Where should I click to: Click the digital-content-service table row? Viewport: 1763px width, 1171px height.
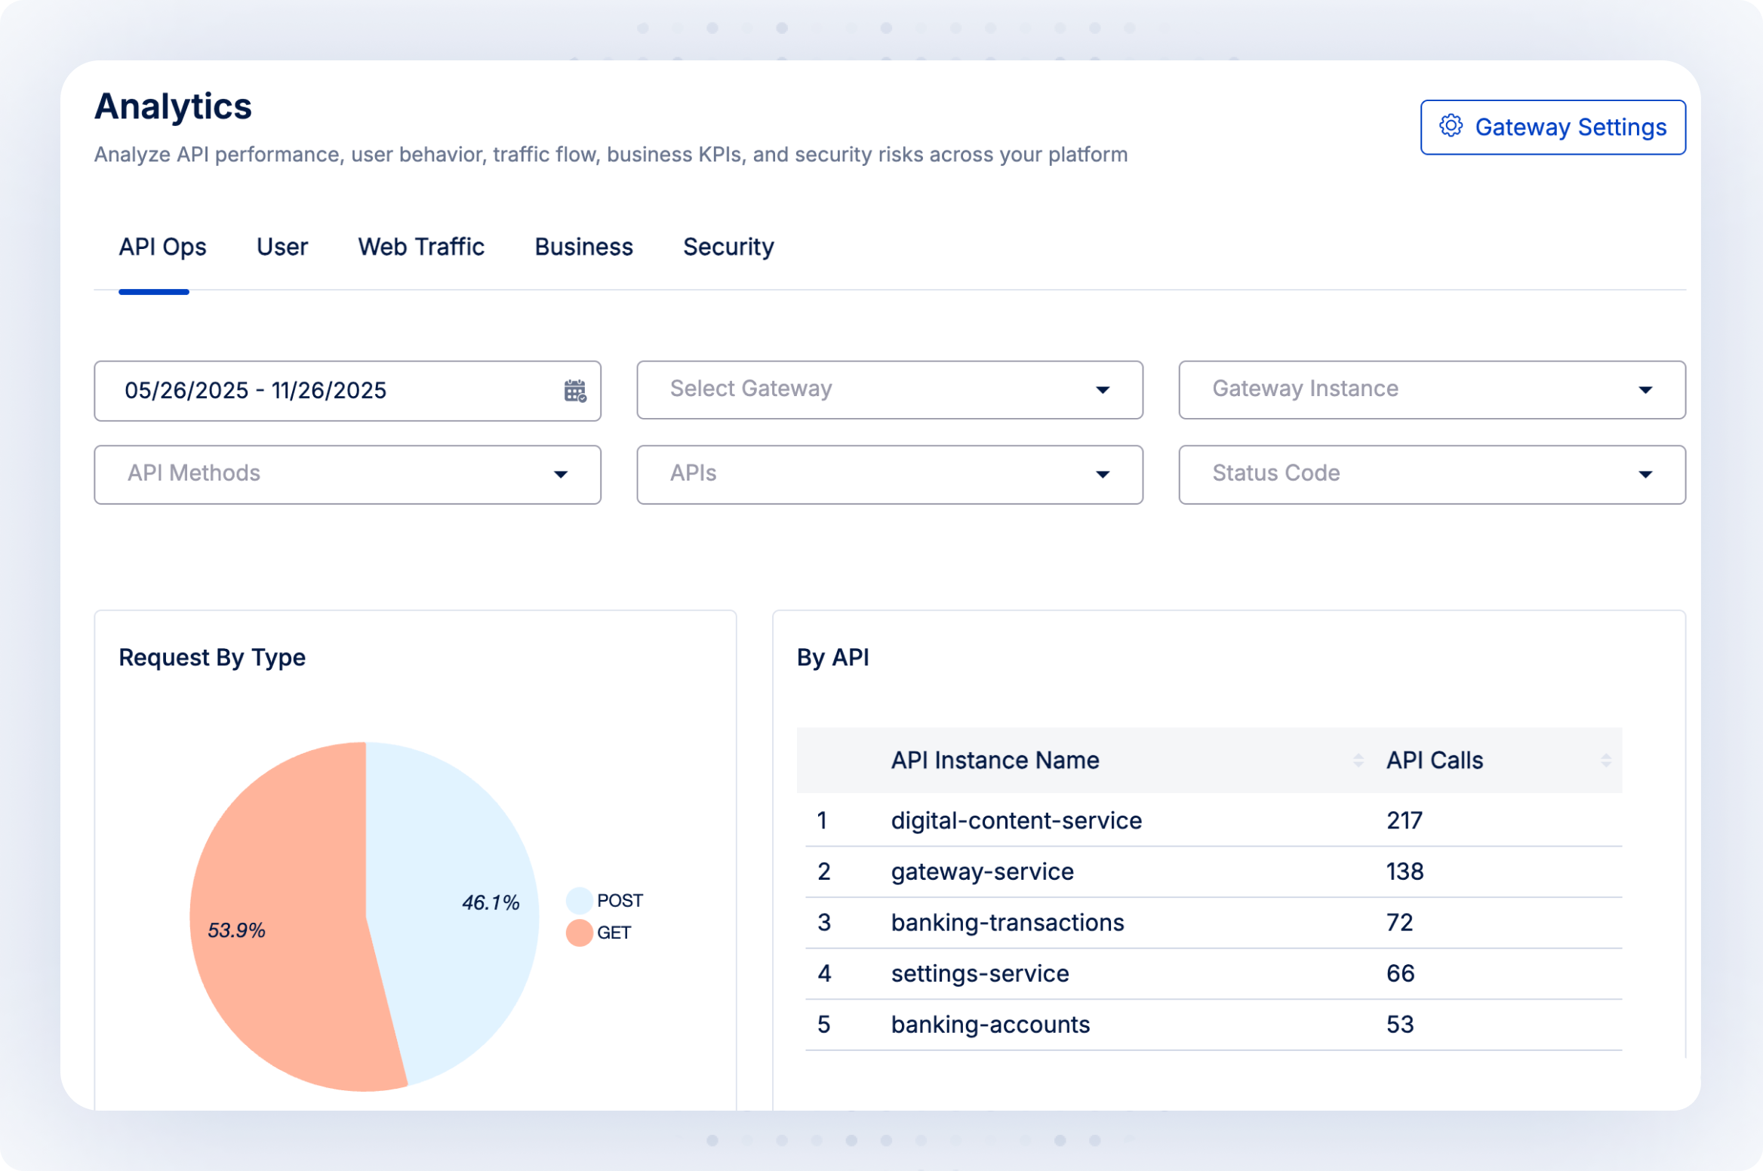(x=1015, y=820)
